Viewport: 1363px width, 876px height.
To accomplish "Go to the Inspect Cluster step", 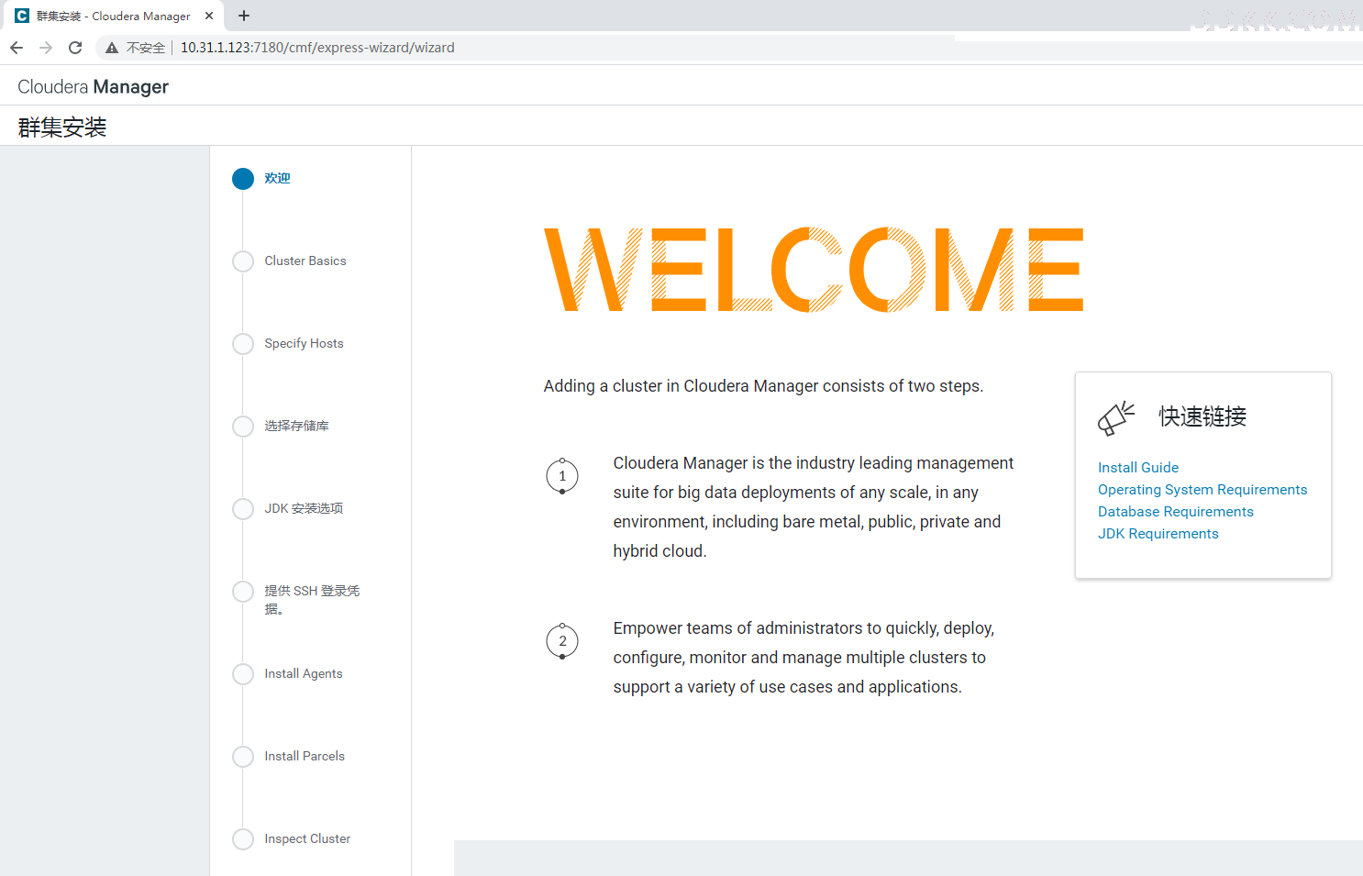I will 307,839.
